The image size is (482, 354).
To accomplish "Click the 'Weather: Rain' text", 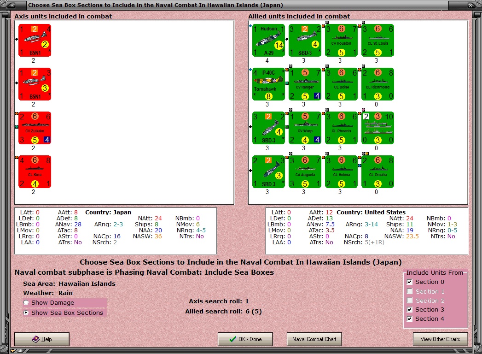I will tap(47, 293).
